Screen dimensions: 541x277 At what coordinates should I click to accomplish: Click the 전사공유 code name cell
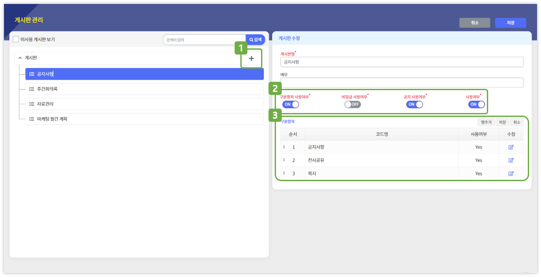pos(382,160)
